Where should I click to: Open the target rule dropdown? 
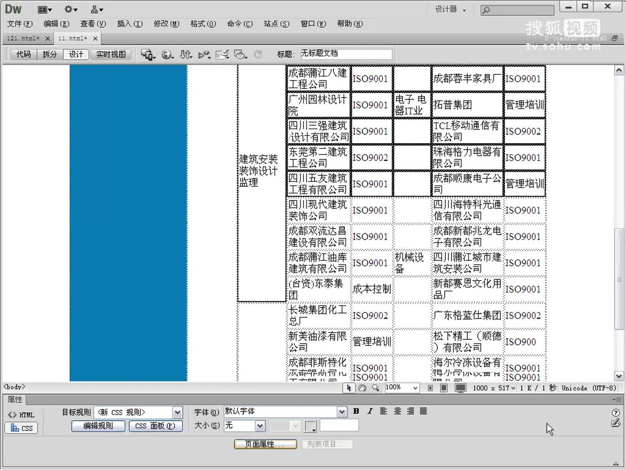coord(177,412)
